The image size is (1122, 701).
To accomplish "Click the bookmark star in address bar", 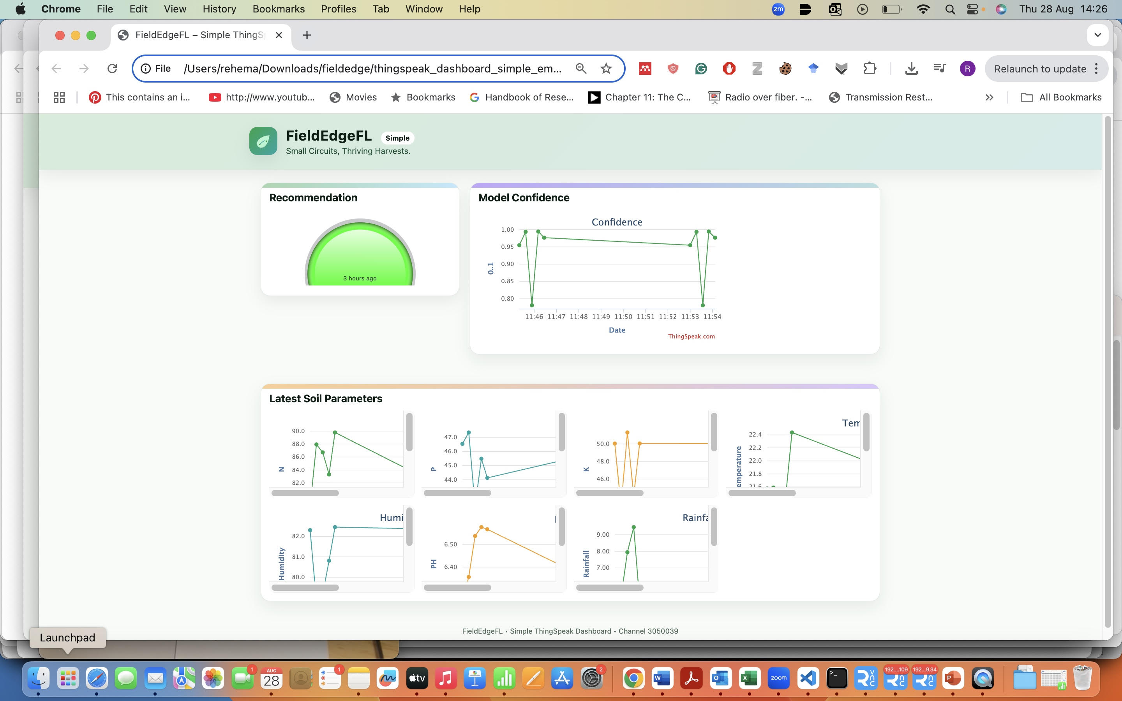I will click(x=606, y=69).
